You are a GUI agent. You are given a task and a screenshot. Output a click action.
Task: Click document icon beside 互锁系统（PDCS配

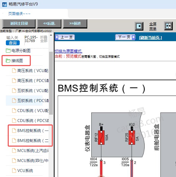point(14,101)
